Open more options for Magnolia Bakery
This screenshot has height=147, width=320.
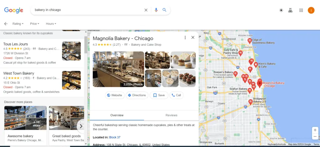(x=185, y=37)
